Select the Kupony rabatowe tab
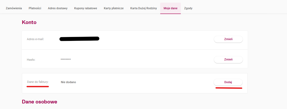The image size is (287, 109). tap(86, 8)
